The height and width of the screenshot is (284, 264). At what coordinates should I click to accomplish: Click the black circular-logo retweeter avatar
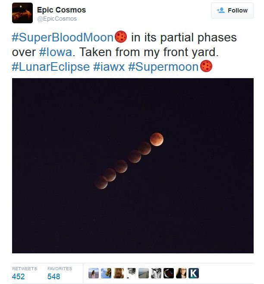[169, 273]
